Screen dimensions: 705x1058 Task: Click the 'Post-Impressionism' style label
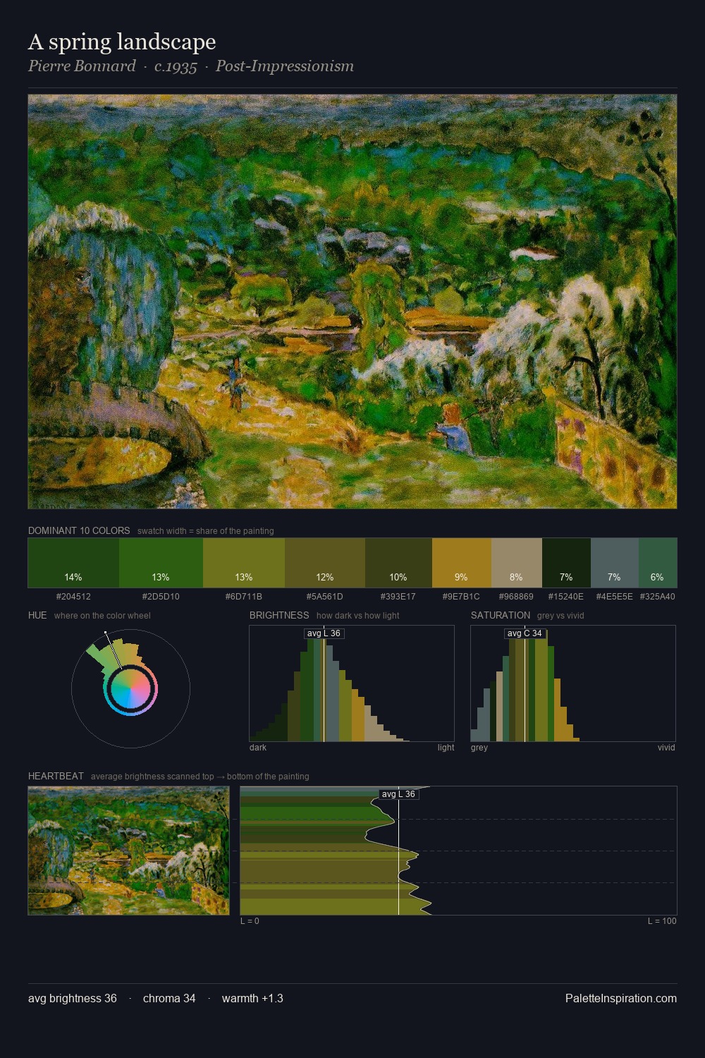pos(285,66)
